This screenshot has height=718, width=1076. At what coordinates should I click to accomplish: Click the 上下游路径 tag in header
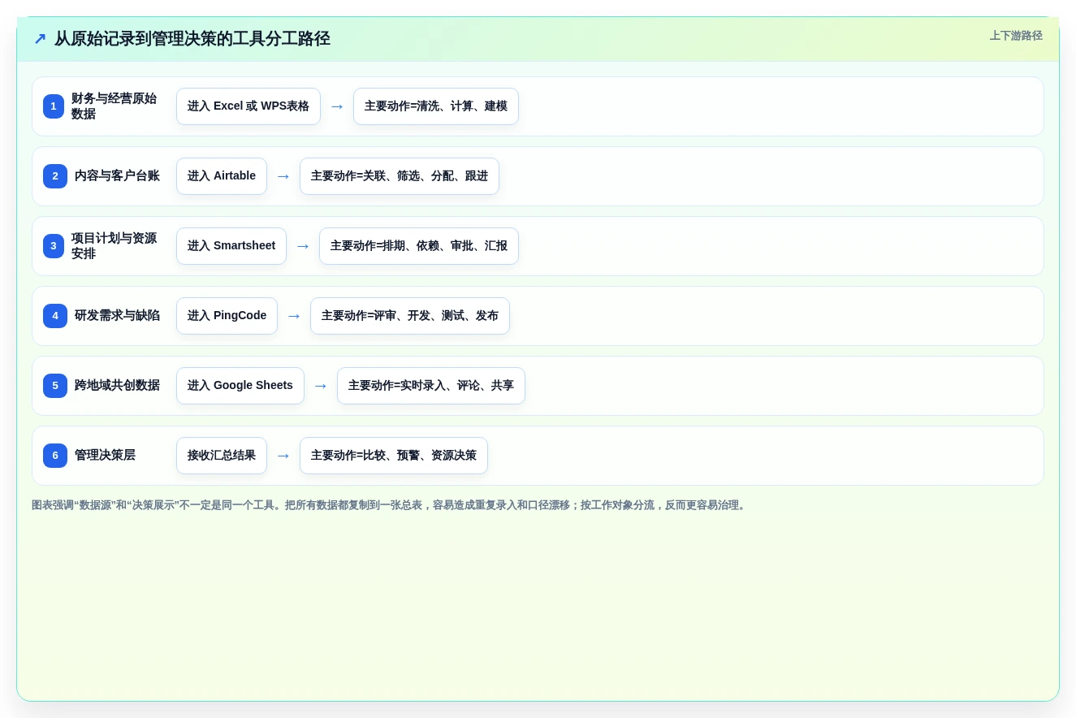1016,36
